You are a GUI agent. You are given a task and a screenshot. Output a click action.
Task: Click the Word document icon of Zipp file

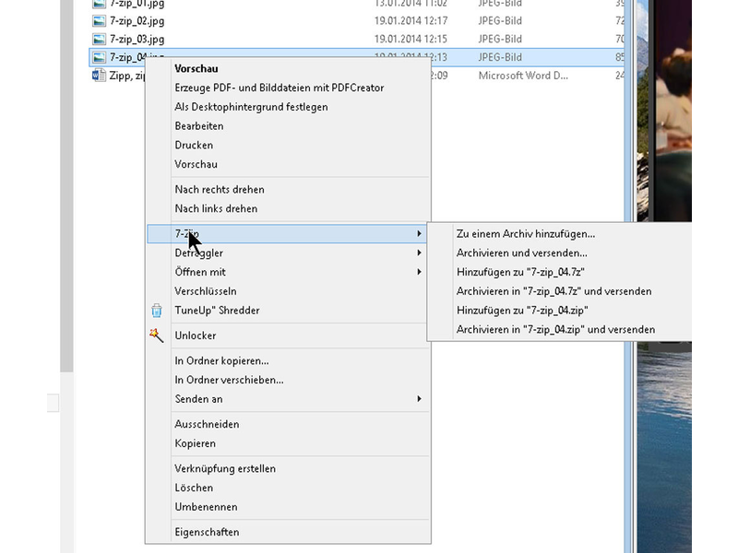click(x=99, y=76)
